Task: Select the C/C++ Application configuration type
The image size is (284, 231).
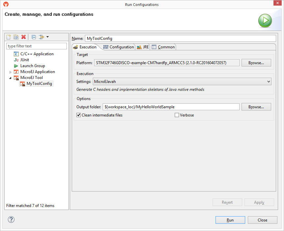Action: pyautogui.click(x=37, y=54)
